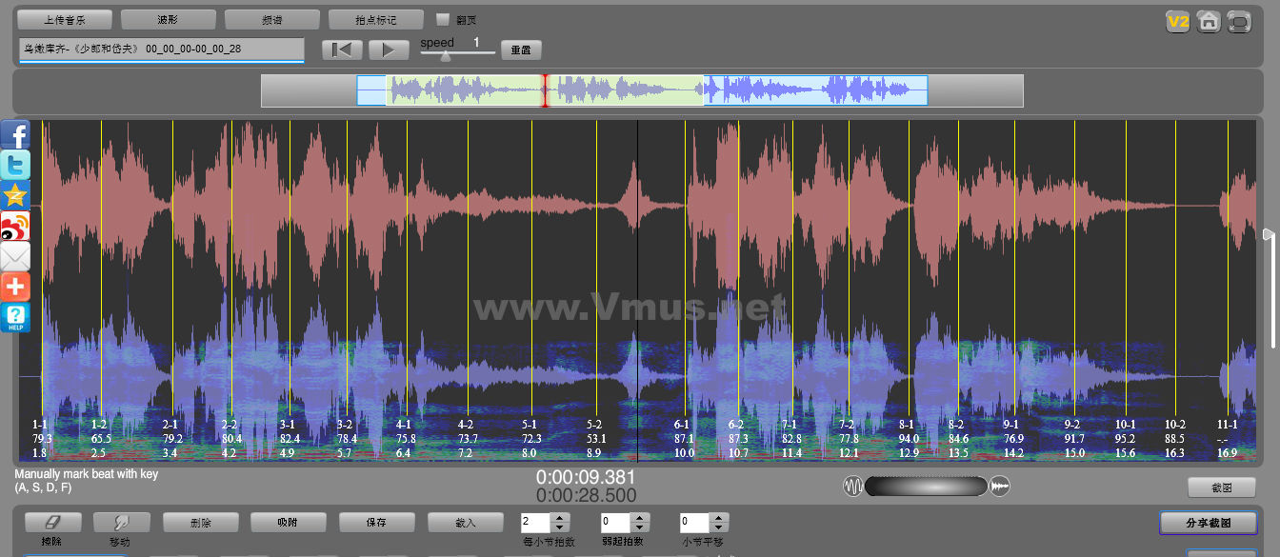Click the speed slider handle
The image size is (1280, 557).
(x=445, y=56)
